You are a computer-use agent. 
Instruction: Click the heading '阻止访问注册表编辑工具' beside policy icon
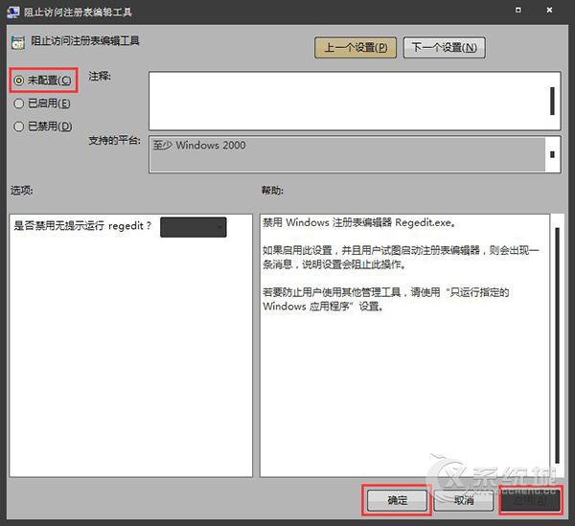click(x=85, y=40)
